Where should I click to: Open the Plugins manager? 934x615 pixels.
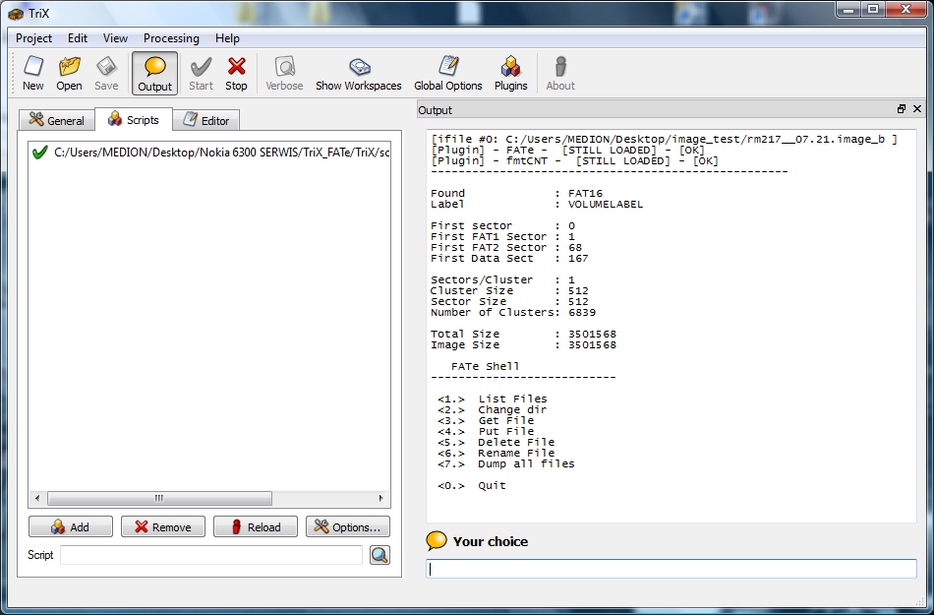[510, 73]
